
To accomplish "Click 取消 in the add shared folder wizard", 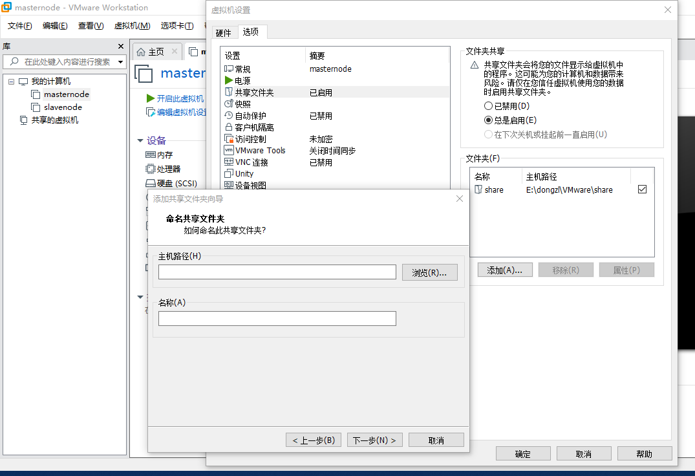I will tap(436, 440).
